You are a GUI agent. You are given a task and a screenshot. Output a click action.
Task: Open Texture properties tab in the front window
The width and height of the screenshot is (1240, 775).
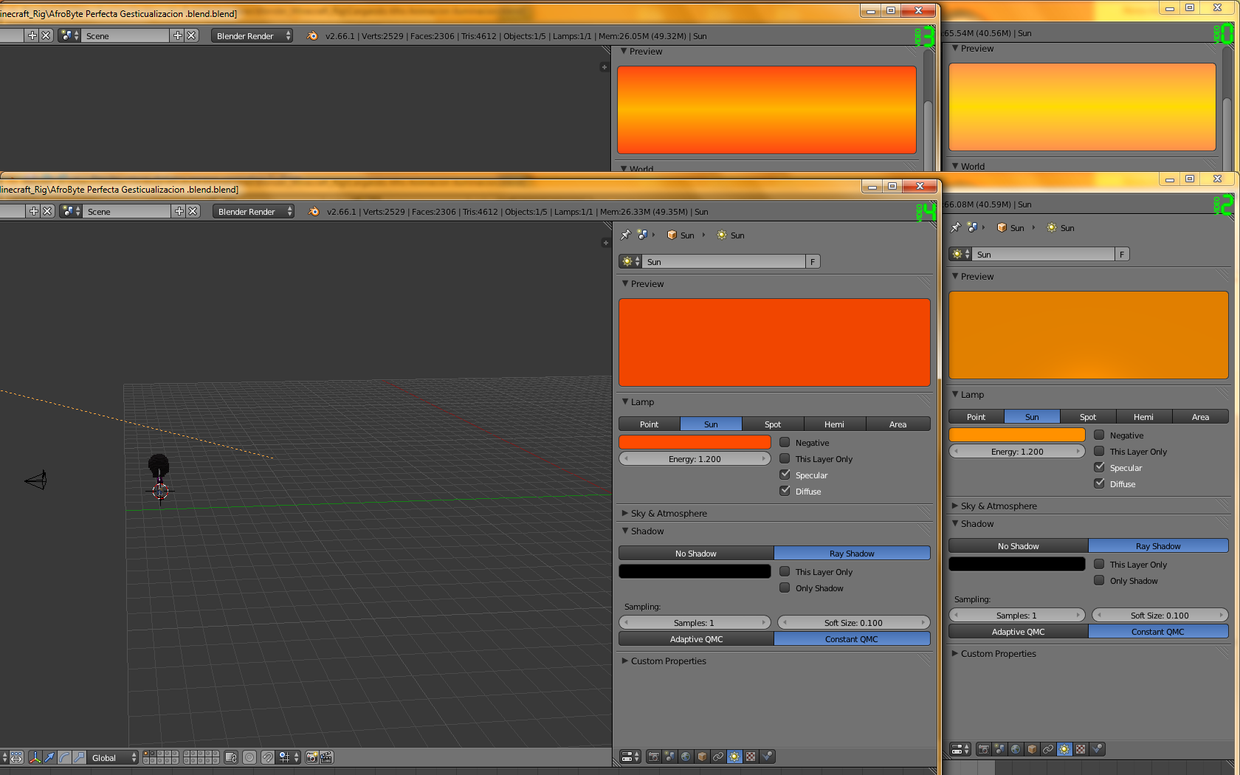tap(751, 757)
